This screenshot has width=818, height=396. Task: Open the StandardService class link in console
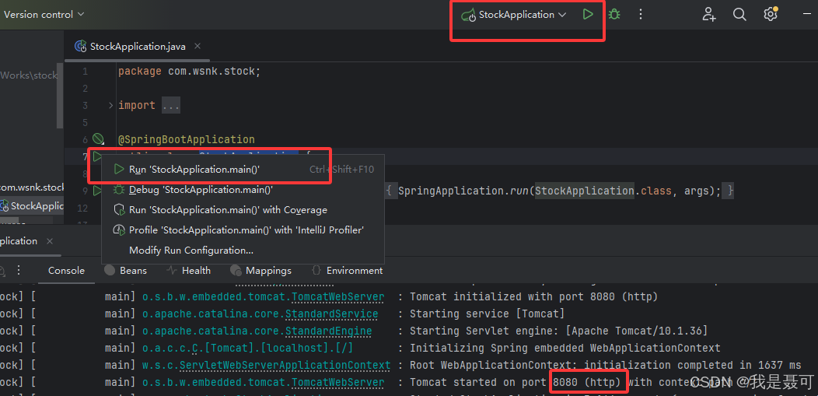tap(332, 314)
